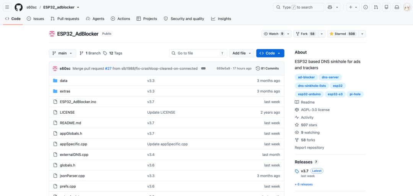Click the branch icon beside 1 Branch
The width and height of the screenshot is (413, 196).
point(82,53)
